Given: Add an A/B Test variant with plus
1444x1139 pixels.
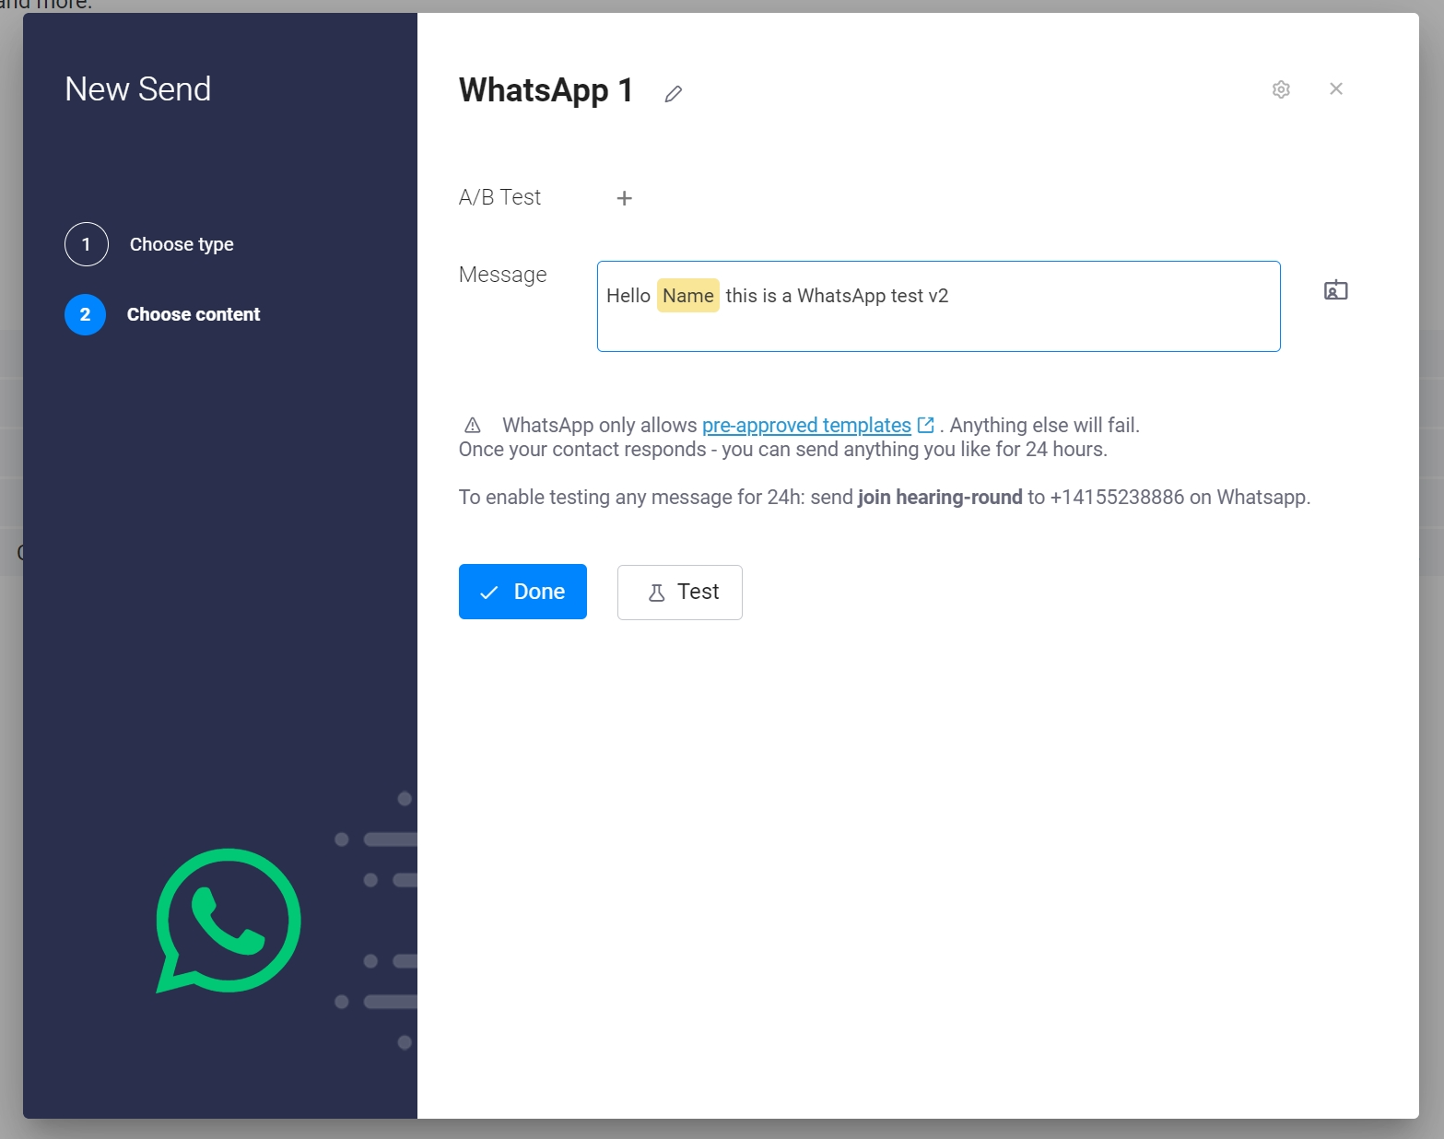Looking at the screenshot, I should pyautogui.click(x=624, y=198).
